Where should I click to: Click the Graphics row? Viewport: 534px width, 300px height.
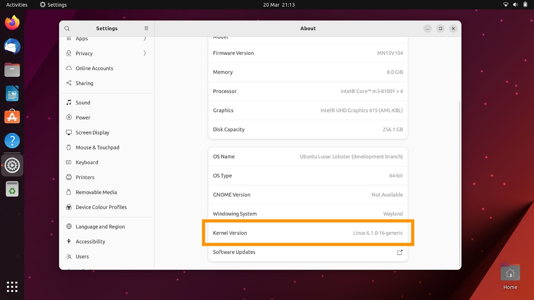tap(308, 110)
